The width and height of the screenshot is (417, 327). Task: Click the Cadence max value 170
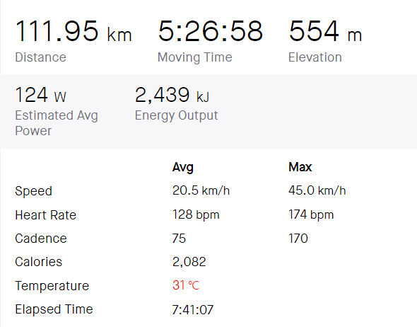point(298,239)
